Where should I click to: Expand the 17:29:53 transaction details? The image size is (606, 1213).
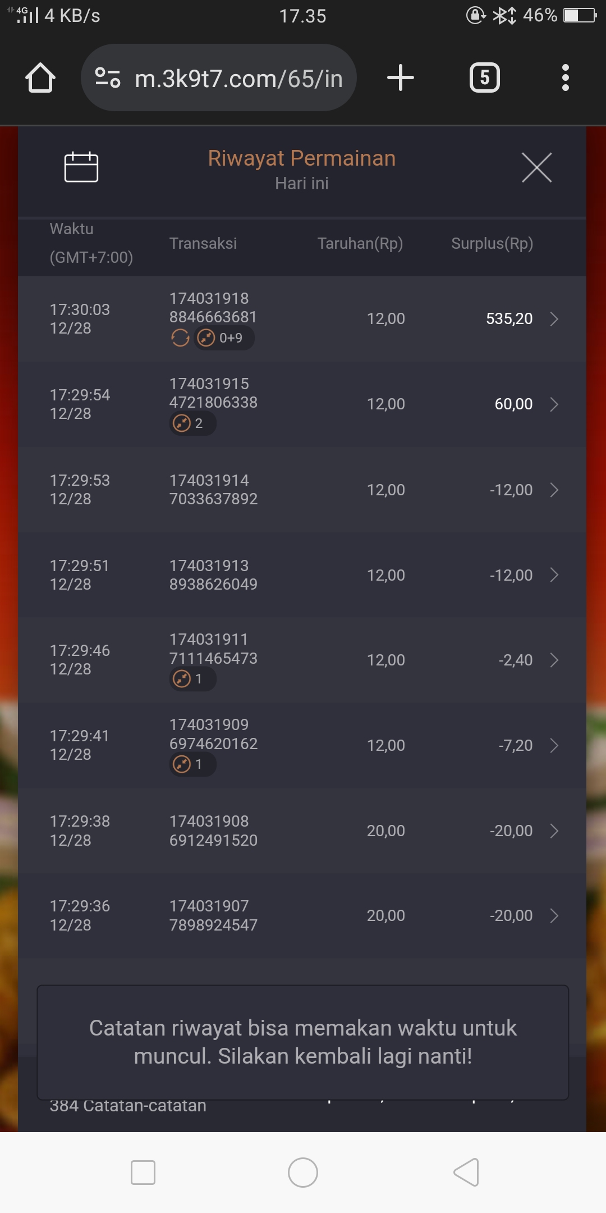(x=554, y=490)
